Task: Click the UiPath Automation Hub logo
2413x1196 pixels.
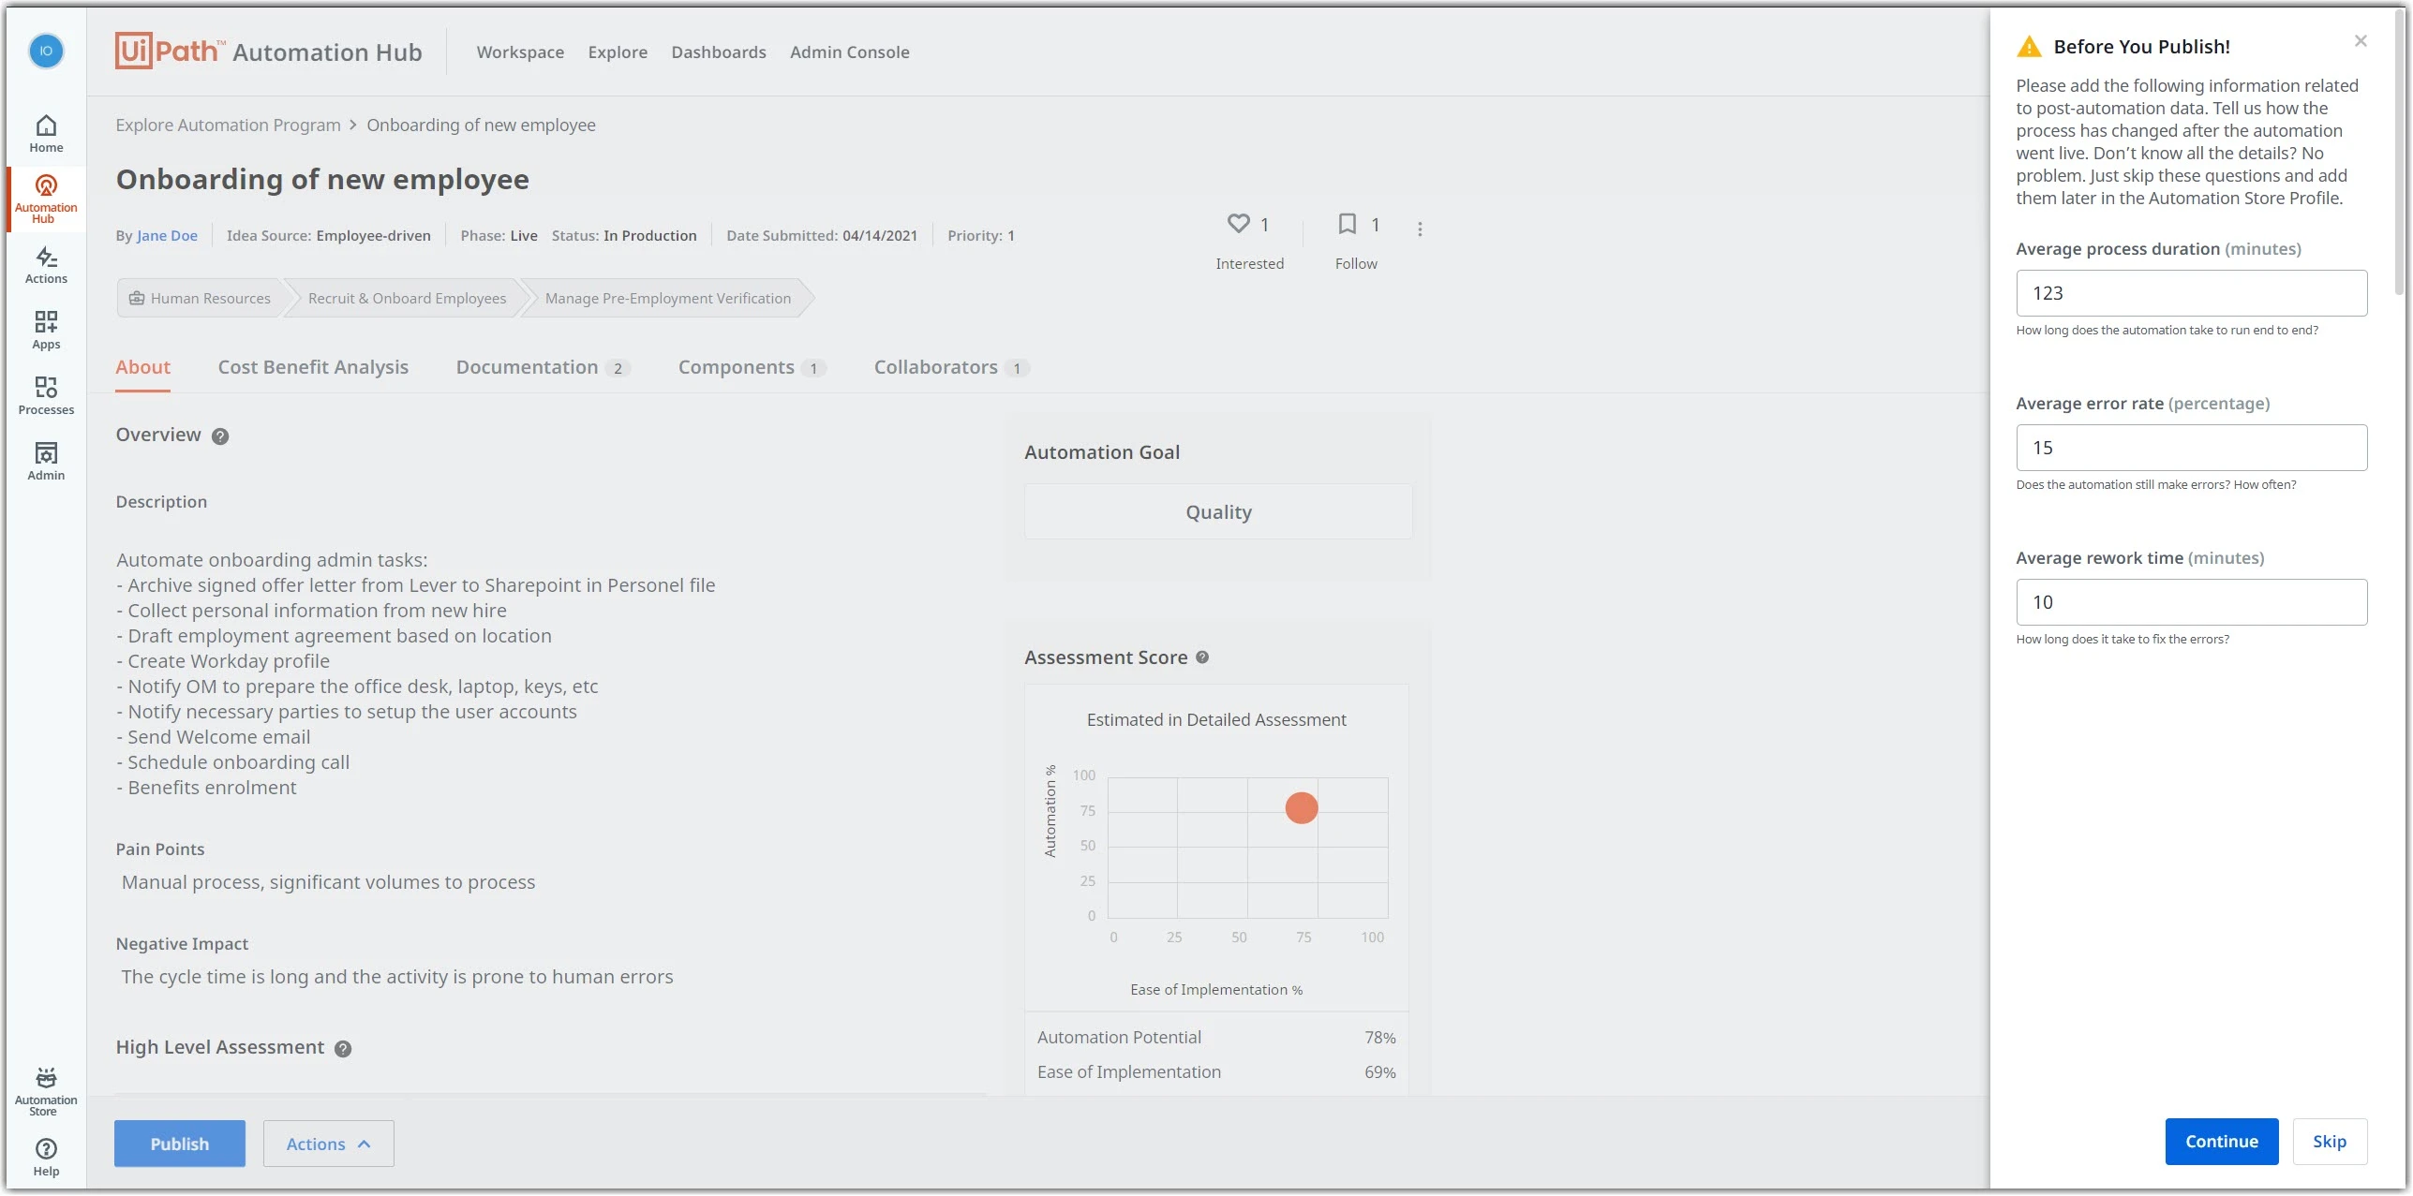Action: click(x=269, y=52)
